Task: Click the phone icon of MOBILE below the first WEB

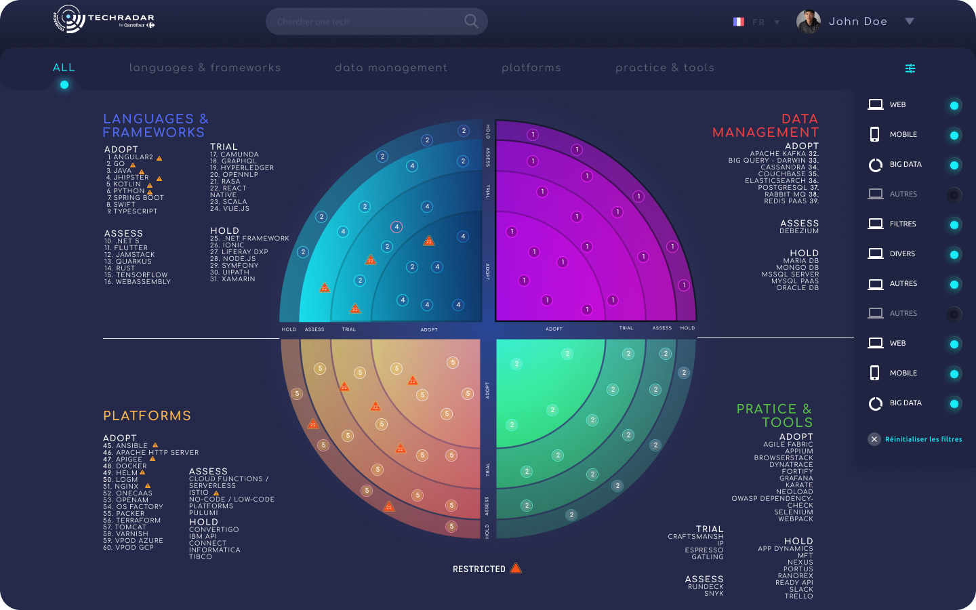Action: pyautogui.click(x=875, y=134)
